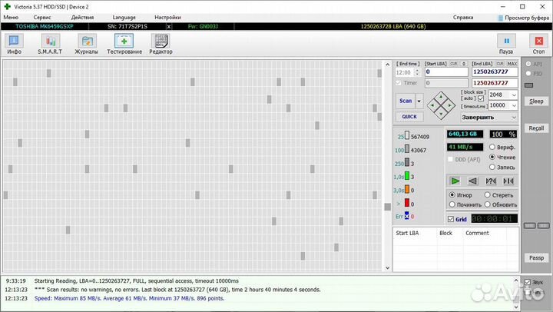This screenshot has height=312, width=553.
Task: Click the Редактор disk editor icon
Action: 161,43
